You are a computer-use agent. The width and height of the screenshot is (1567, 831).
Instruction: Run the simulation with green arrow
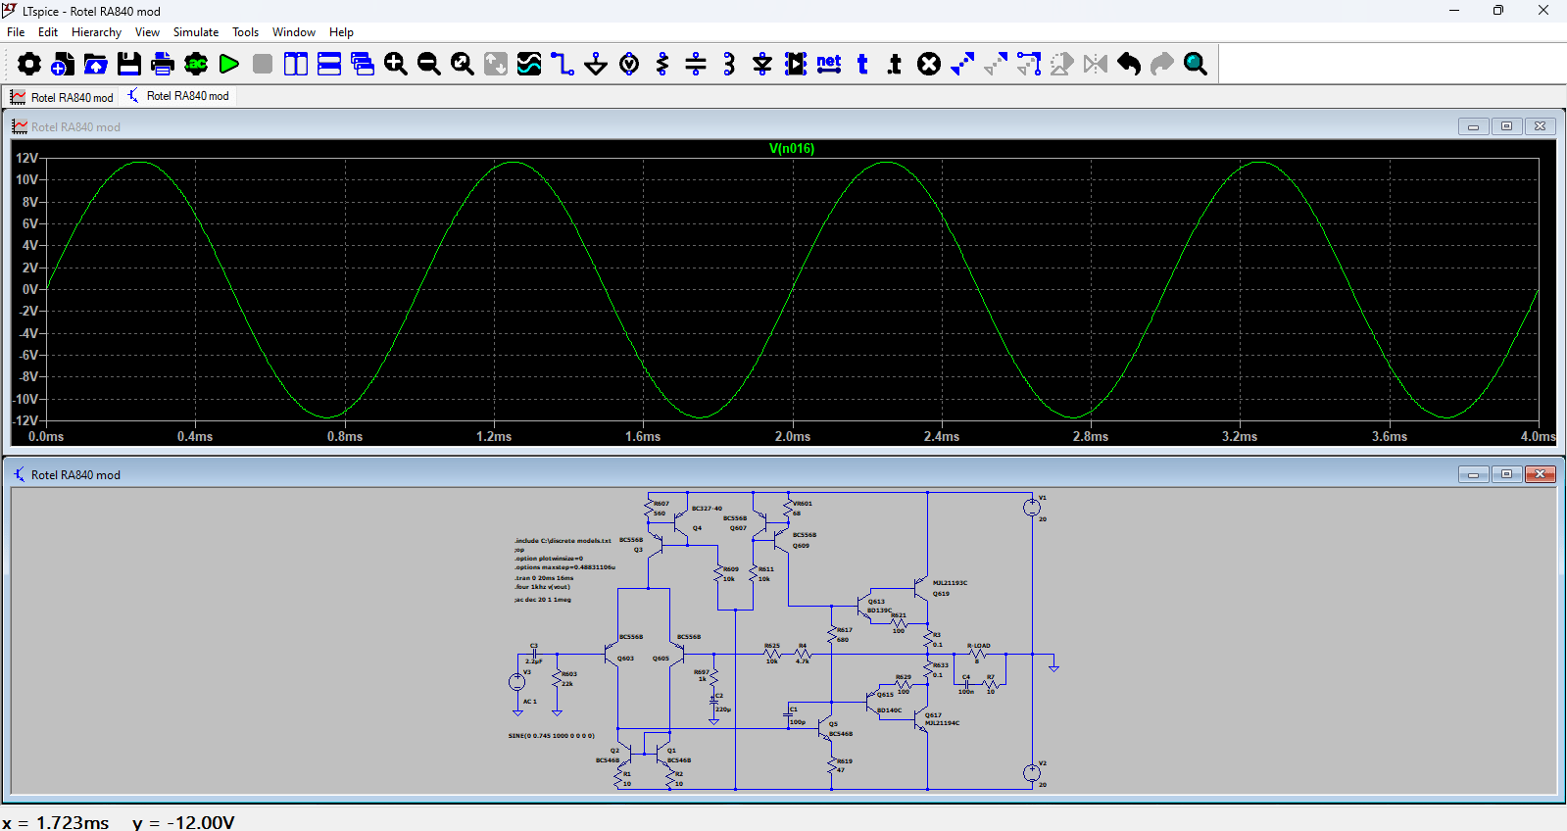pyautogui.click(x=229, y=64)
